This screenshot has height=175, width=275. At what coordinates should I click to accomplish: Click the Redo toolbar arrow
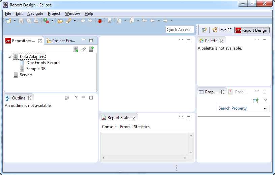[x=90, y=21]
